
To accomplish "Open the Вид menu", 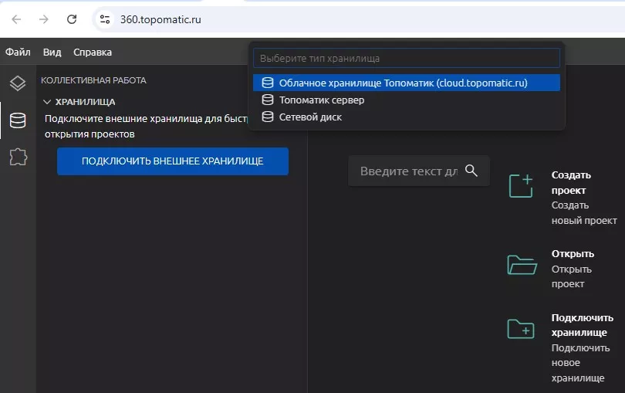I will pyautogui.click(x=52, y=53).
